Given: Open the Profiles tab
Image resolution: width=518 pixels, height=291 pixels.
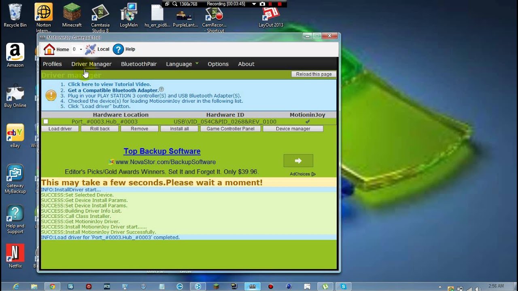Looking at the screenshot, I should coord(52,64).
